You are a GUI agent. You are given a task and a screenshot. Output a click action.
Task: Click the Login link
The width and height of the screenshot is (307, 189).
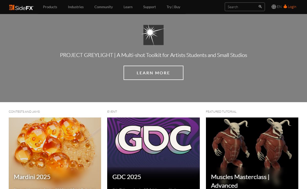[292, 7]
